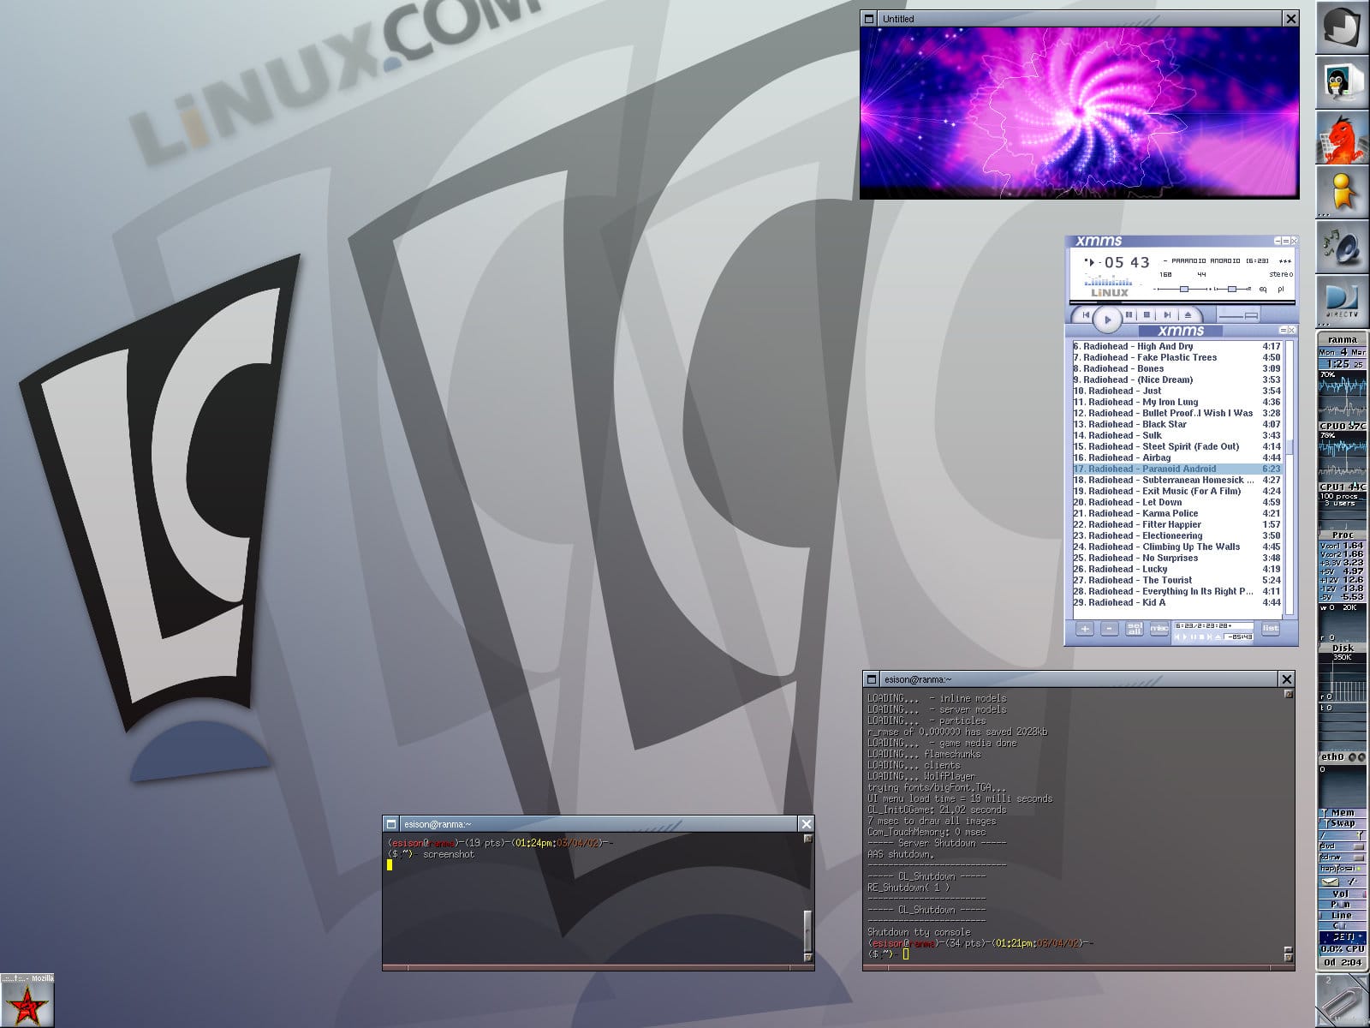The width and height of the screenshot is (1370, 1028).
Task: Click the playlist 'list' button
Action: click(1270, 629)
